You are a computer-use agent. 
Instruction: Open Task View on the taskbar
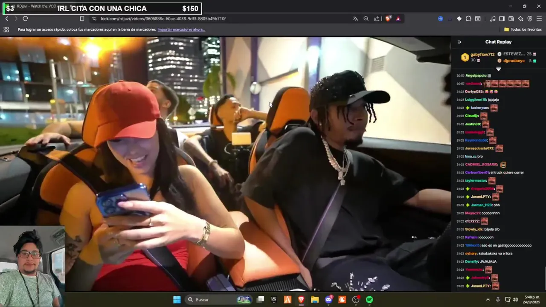(260, 300)
